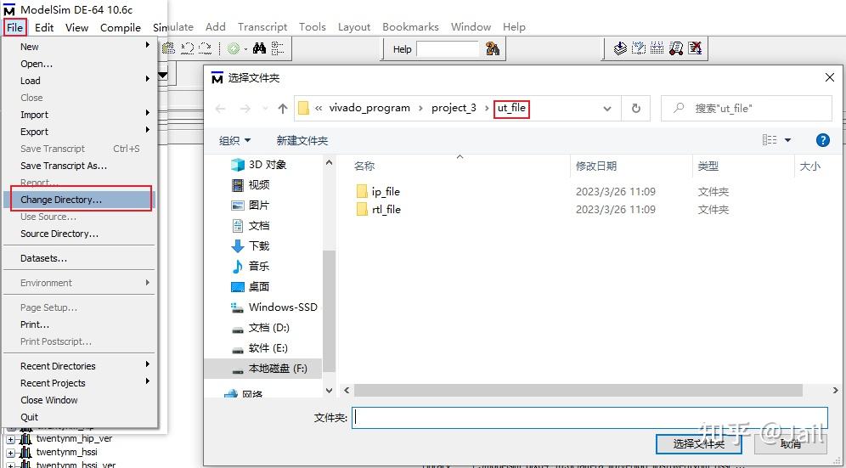Screen dimensions: 846x468
Task: Open the binoculars Find tool
Action: (x=260, y=48)
